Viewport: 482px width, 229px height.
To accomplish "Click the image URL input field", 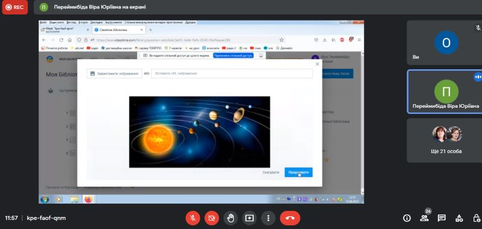I will [232, 74].
